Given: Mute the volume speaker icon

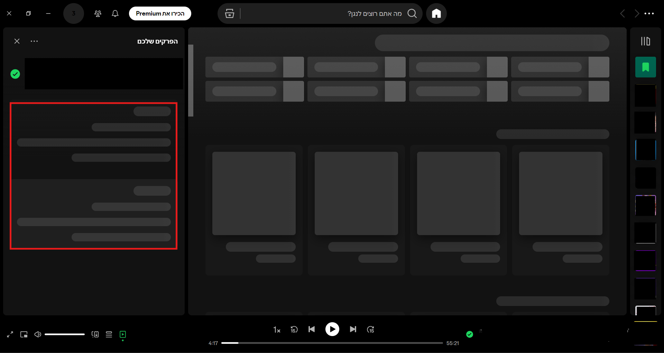Looking at the screenshot, I should (x=38, y=334).
